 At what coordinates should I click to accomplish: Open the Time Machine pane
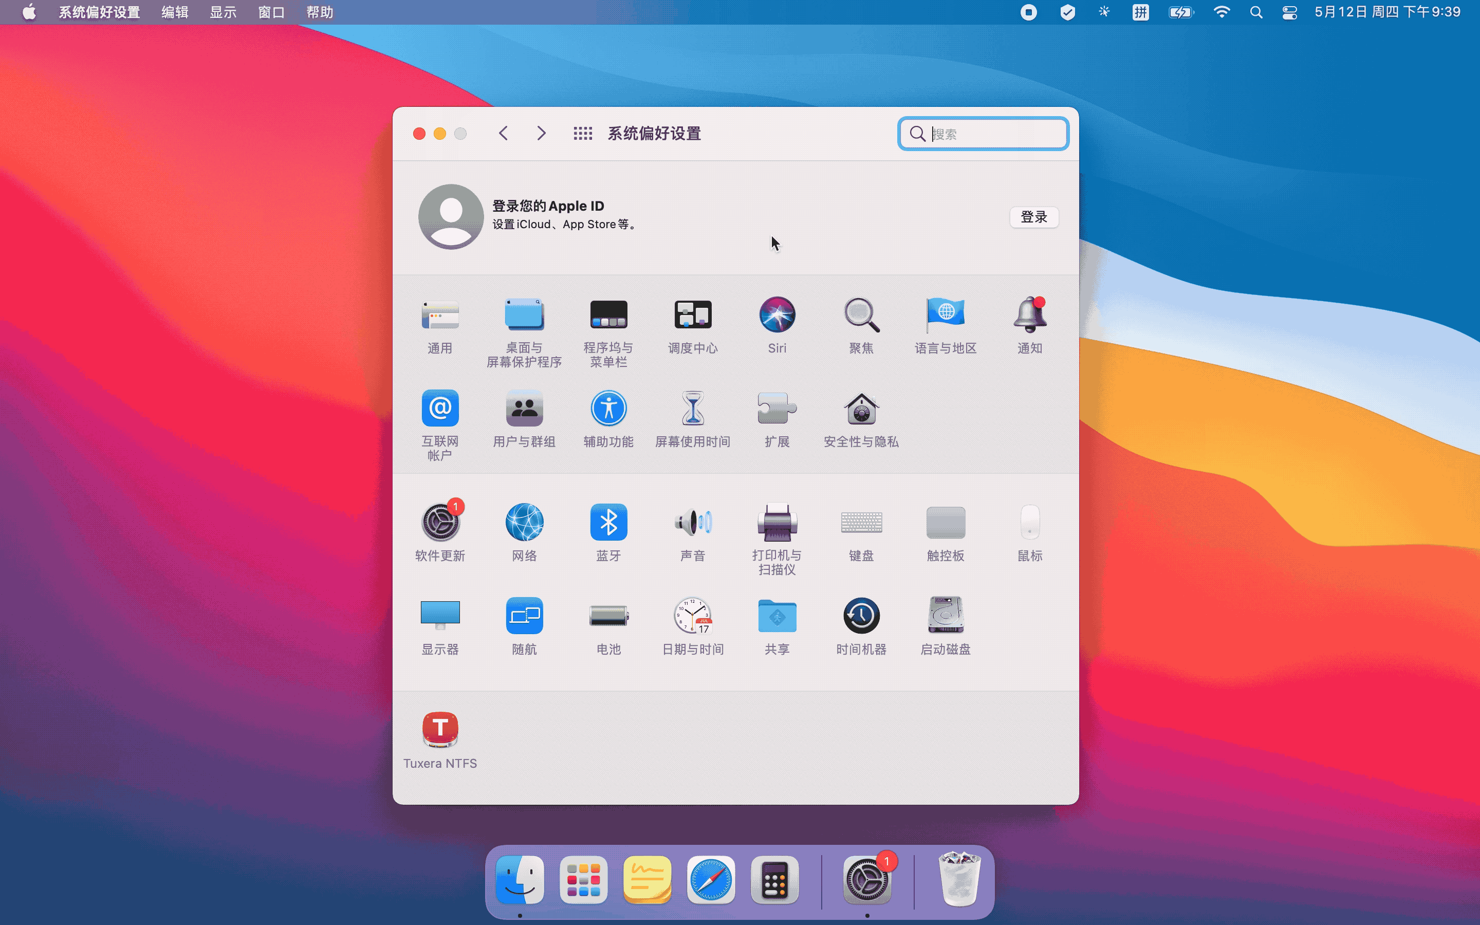(x=860, y=616)
